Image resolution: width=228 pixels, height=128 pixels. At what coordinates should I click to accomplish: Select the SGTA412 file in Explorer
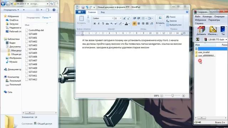tap(31, 79)
